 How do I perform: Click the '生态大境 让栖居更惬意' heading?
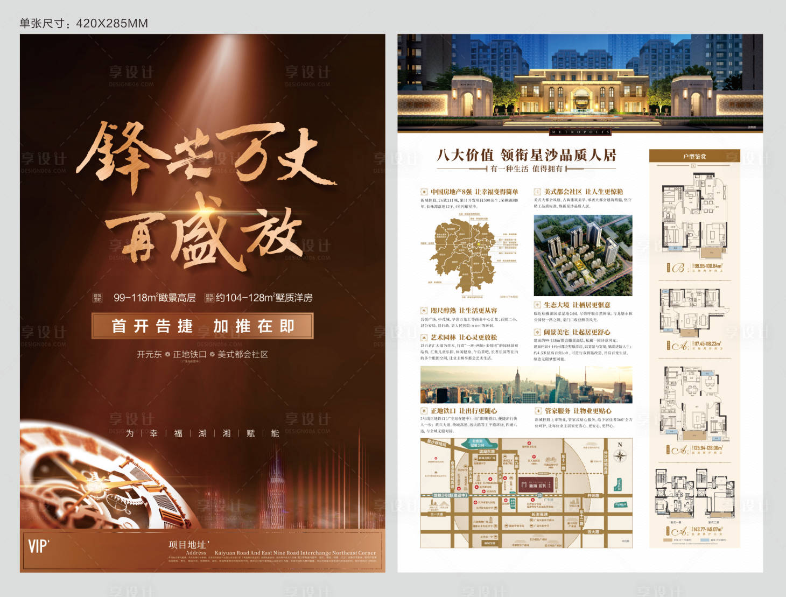point(577,305)
